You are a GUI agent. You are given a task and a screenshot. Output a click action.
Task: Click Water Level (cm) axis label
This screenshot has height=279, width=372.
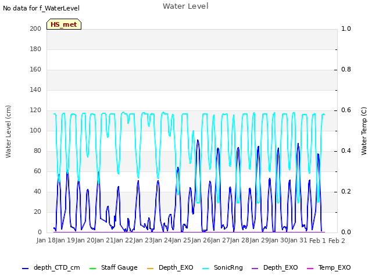click(x=8, y=132)
